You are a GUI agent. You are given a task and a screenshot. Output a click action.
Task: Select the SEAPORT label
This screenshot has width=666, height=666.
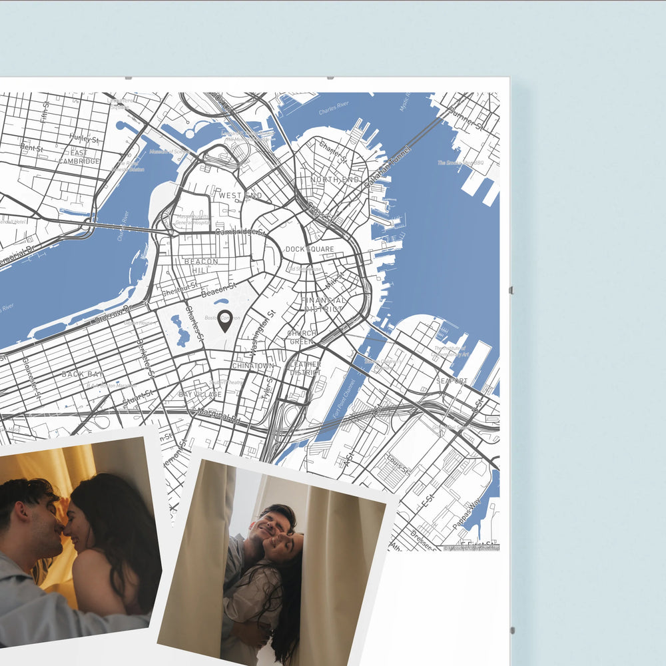coord(452,381)
